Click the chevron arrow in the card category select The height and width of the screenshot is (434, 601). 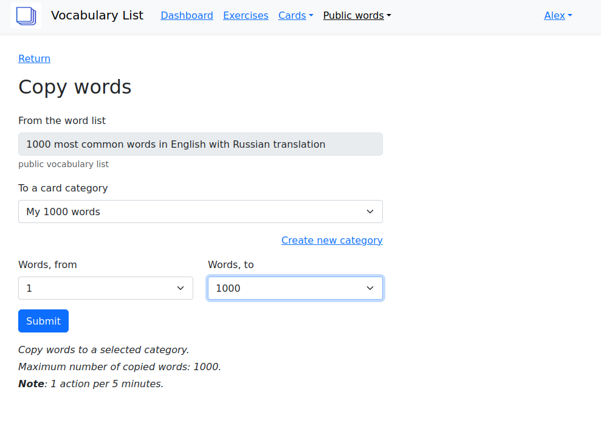370,212
